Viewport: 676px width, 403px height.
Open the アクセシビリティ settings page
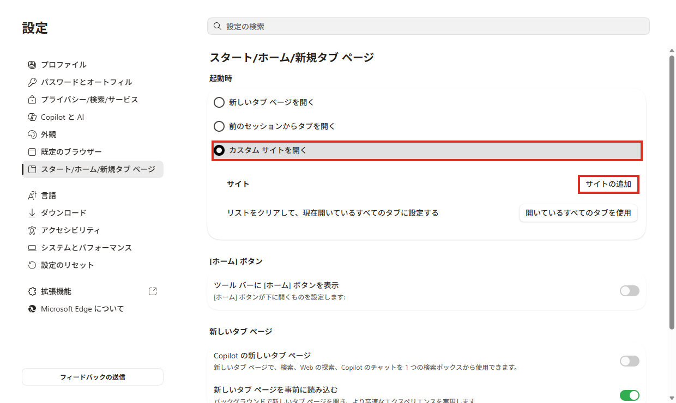tap(93, 230)
